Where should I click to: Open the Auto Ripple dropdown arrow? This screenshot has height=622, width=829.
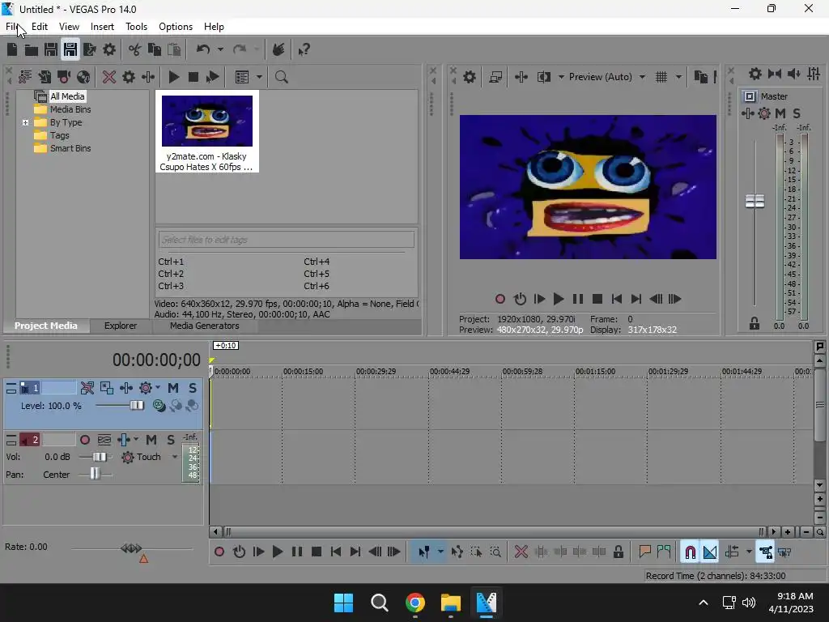749,552
